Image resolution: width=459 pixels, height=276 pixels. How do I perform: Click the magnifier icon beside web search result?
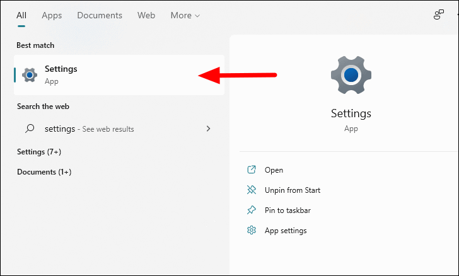[30, 129]
